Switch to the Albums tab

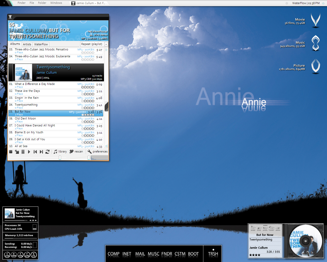click(x=15, y=44)
